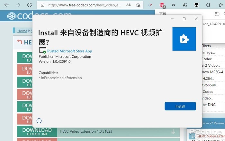This screenshot has width=225, height=141.
Task: Open the Read aloud icon
Action: pyautogui.click(x=185, y=5)
